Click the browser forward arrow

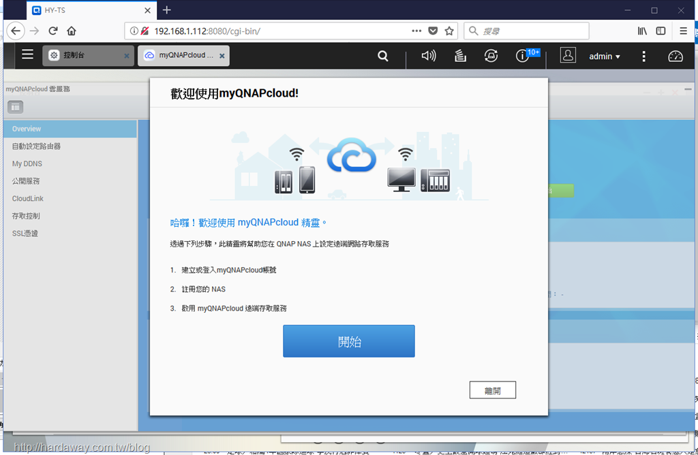34,31
